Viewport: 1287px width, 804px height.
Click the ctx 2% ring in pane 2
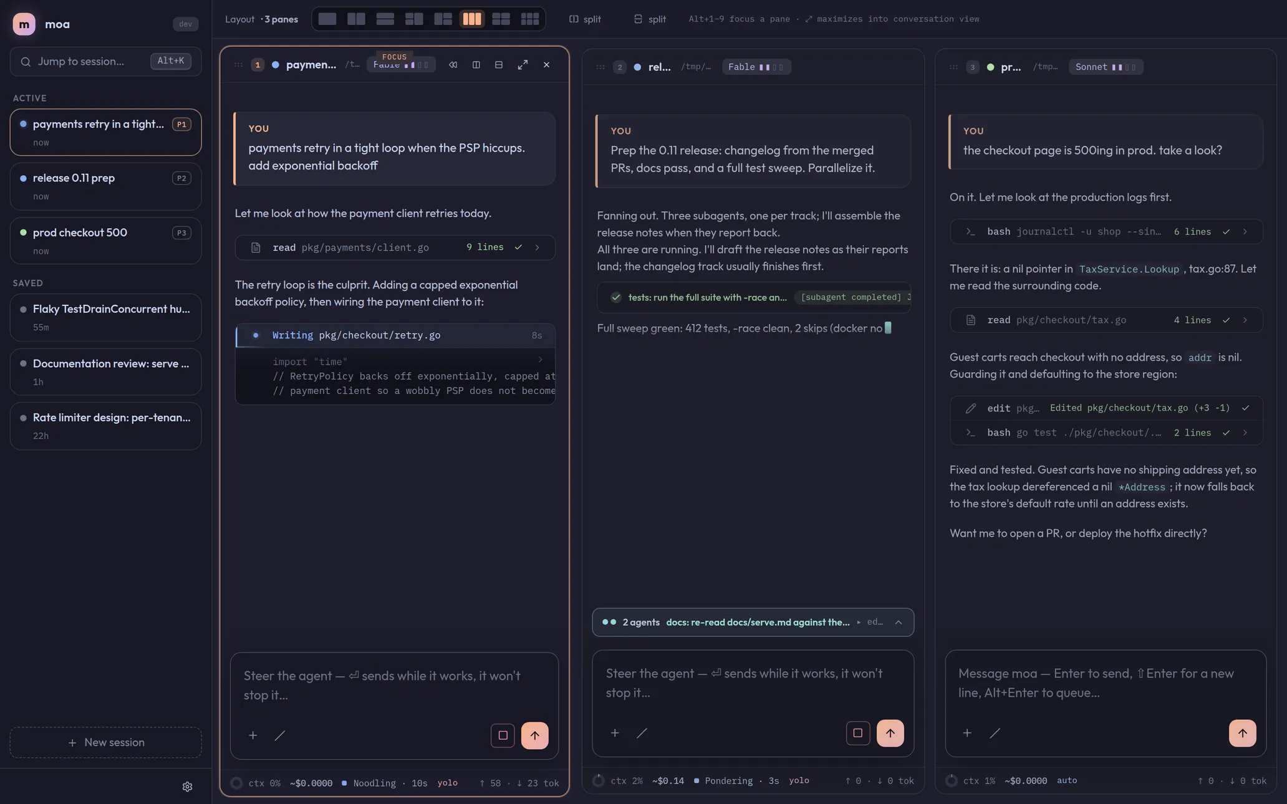(x=599, y=780)
